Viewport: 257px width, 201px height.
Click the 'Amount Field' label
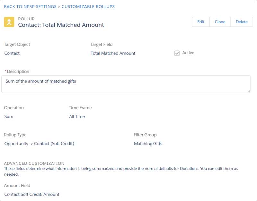tap(17, 186)
